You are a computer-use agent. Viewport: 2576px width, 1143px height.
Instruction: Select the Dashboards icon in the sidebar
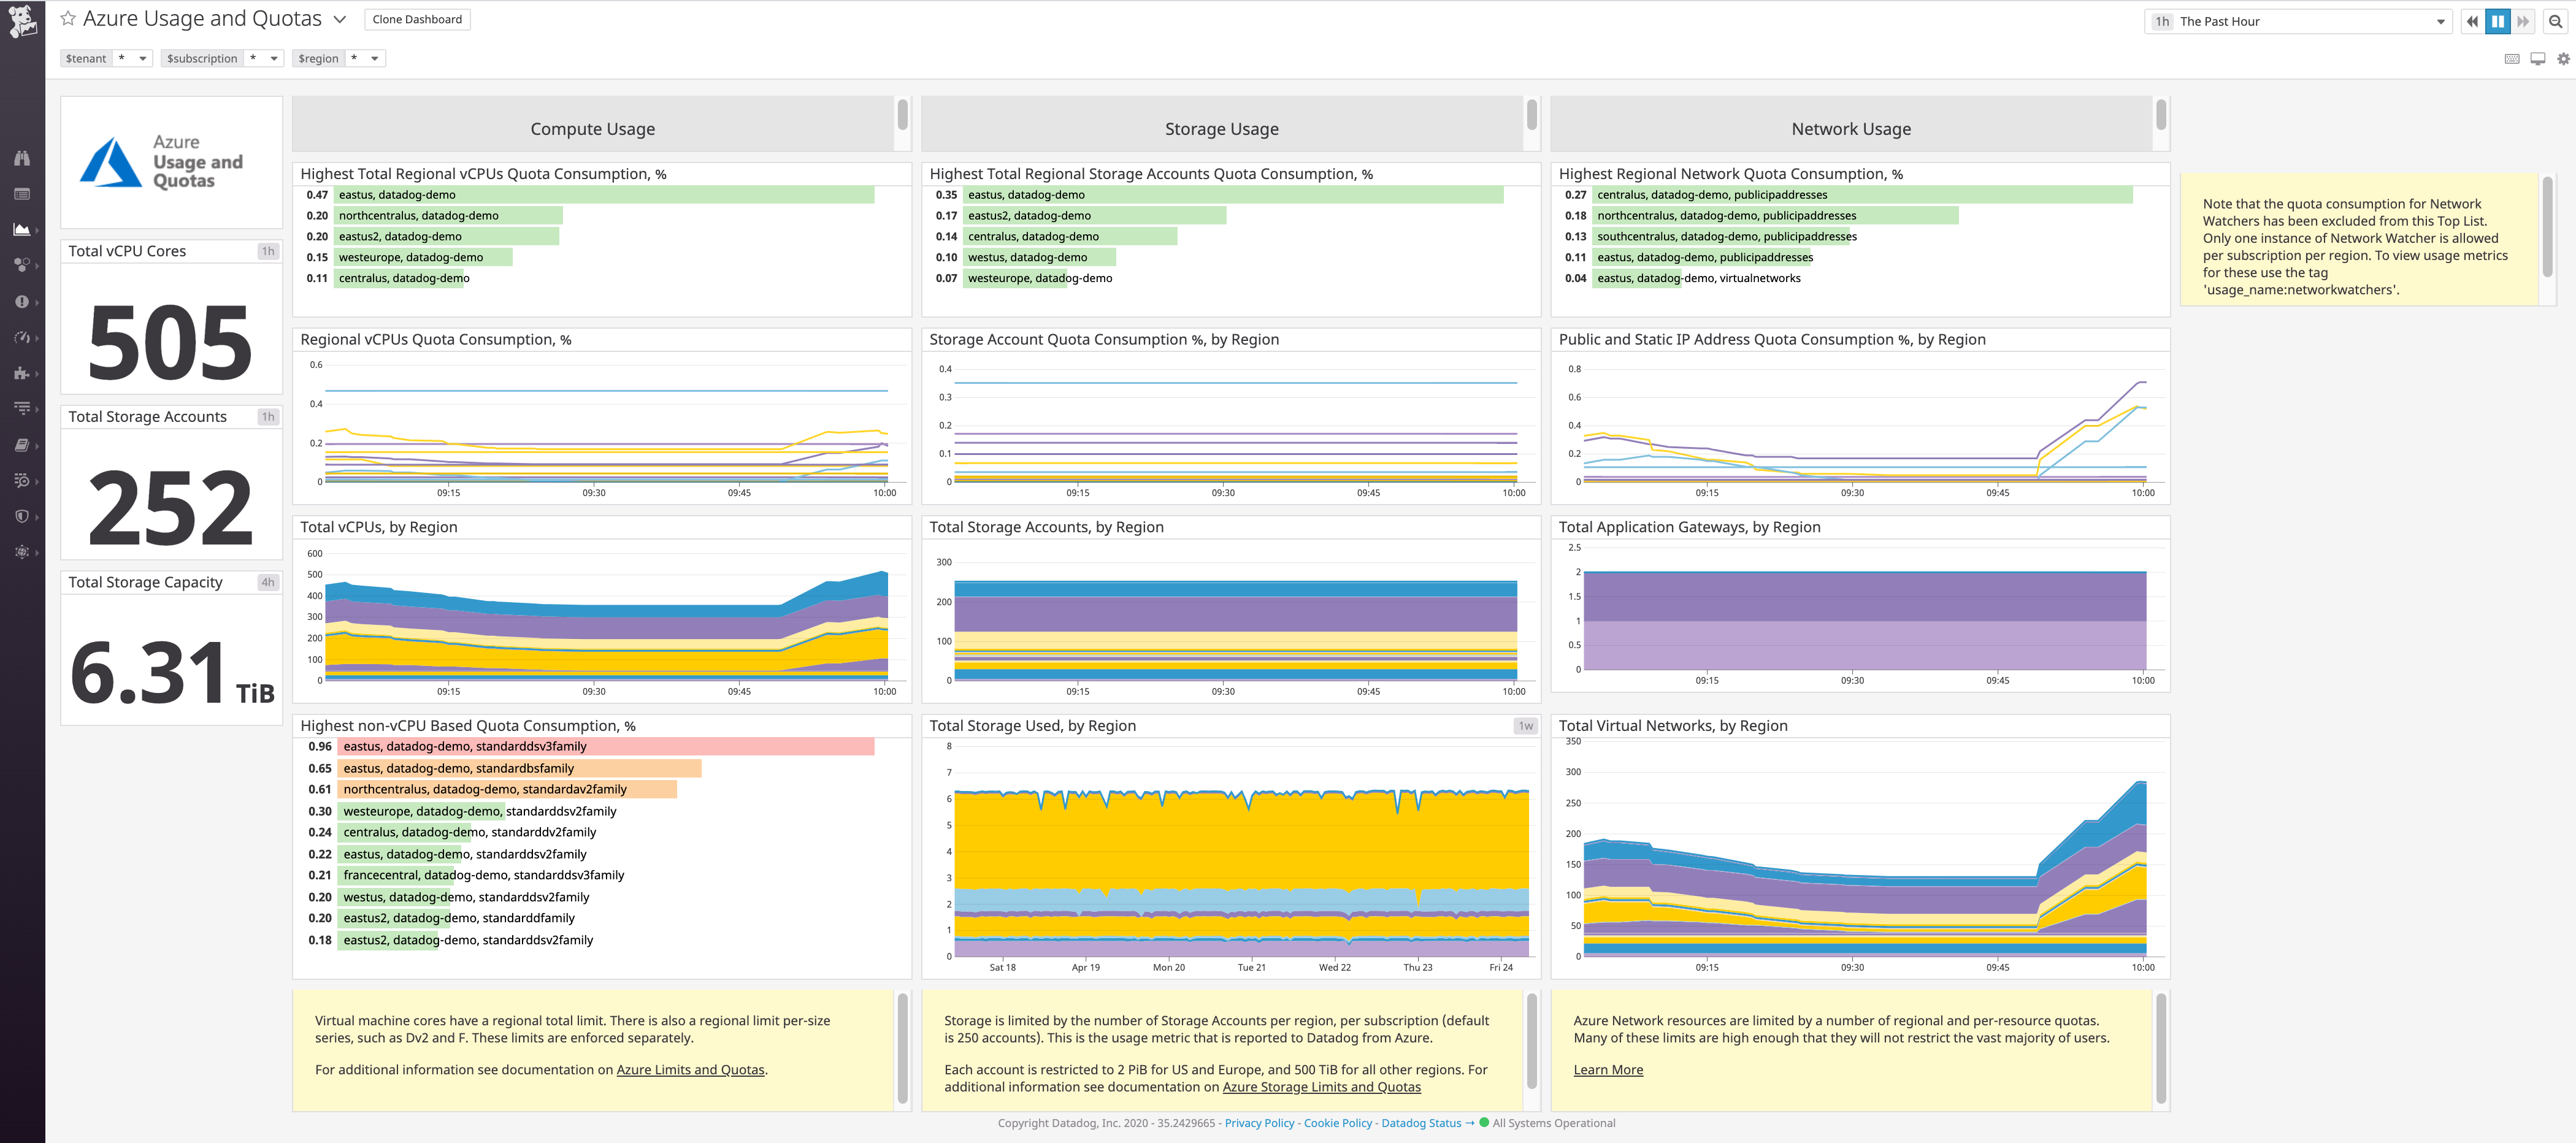[22, 229]
